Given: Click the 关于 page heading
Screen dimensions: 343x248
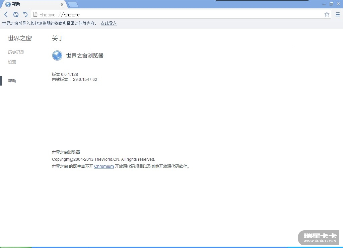Looking at the screenshot, I should (x=58, y=38).
